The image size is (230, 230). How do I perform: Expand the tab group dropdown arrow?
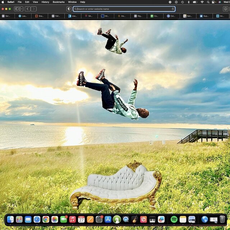22,9
